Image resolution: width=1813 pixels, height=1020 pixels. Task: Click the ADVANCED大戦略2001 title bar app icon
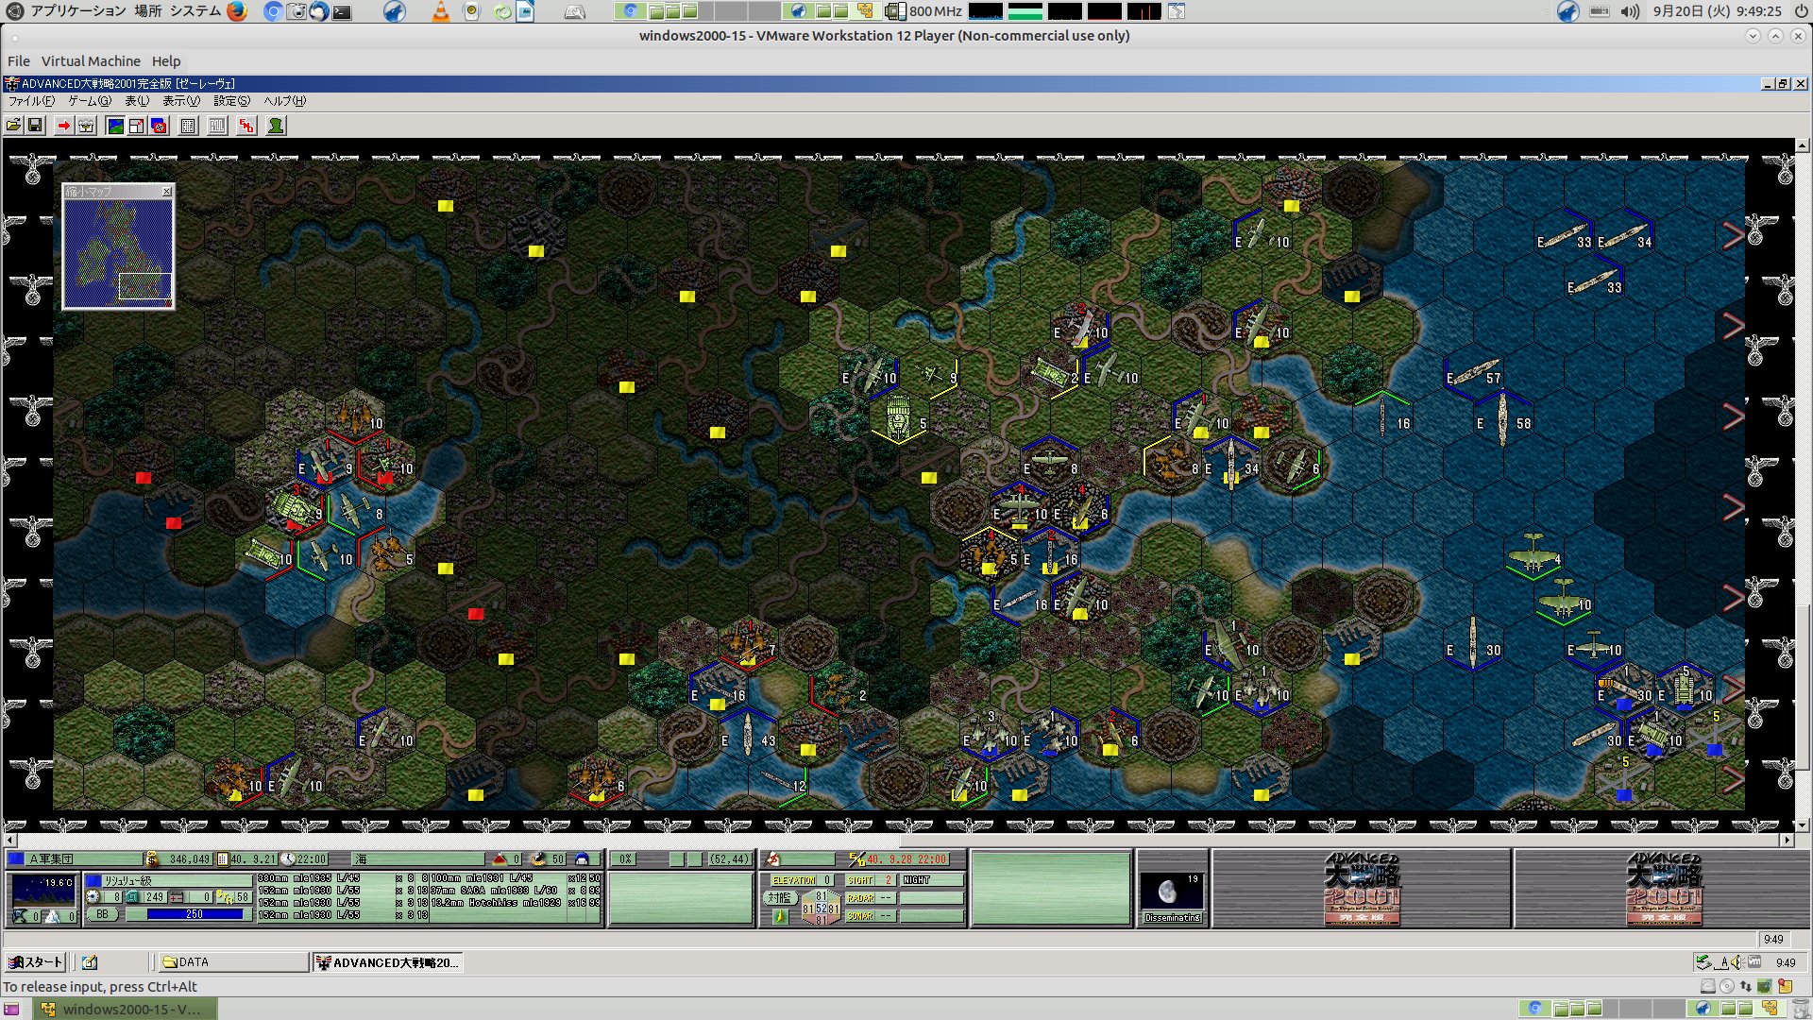click(x=12, y=83)
